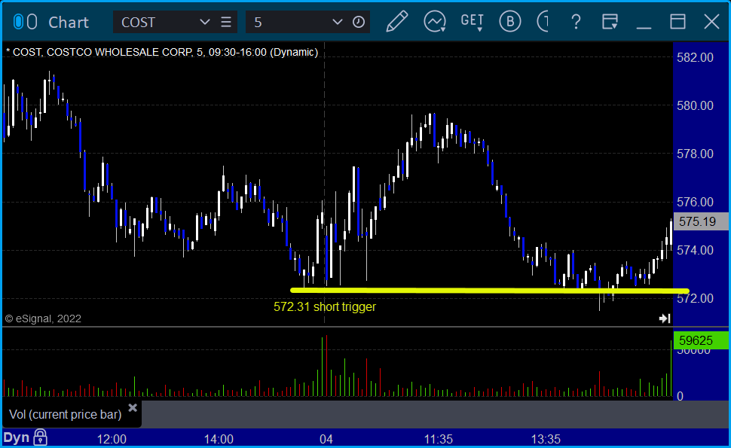Click the 572.31 short trigger annotation
This screenshot has height=448, width=731.
coord(325,307)
